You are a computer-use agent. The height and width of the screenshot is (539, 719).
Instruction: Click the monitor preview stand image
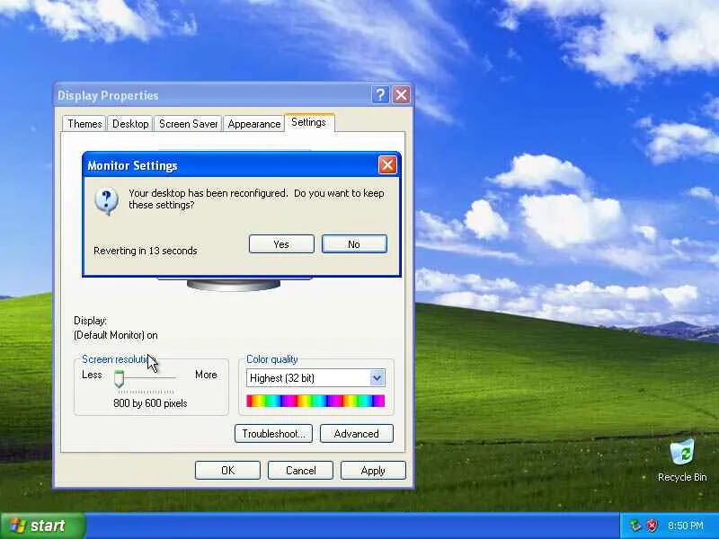pos(234,285)
